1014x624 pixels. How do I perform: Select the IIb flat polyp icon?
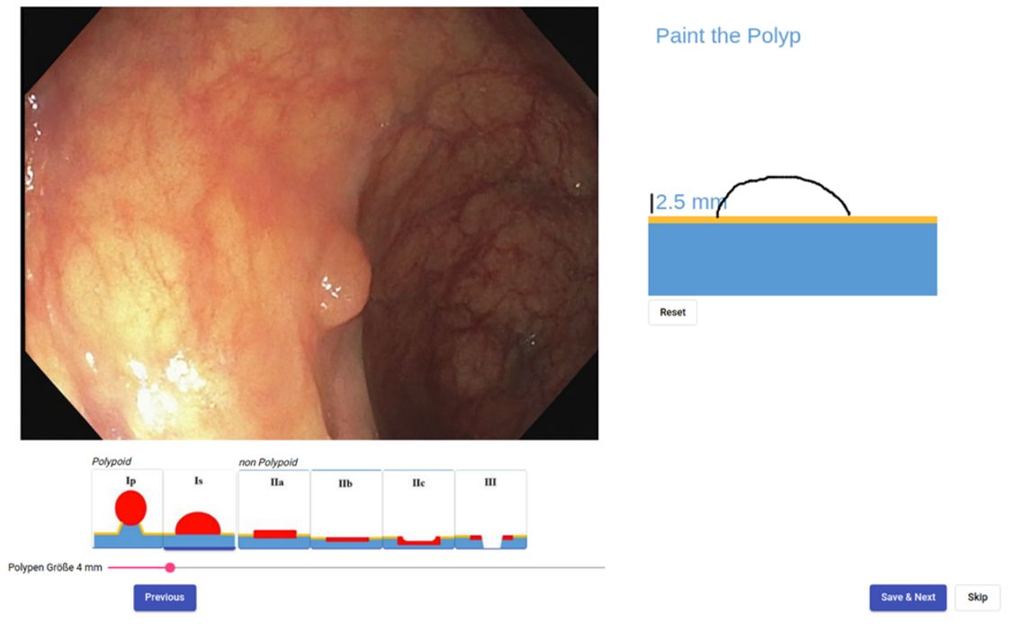tap(346, 510)
